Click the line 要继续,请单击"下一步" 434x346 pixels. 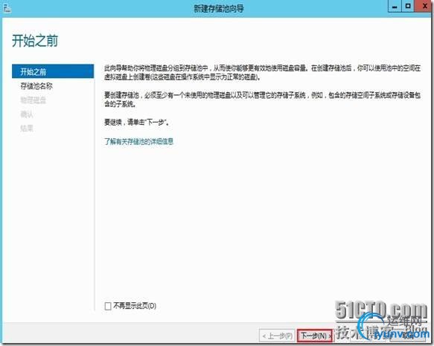pyautogui.click(x=137, y=122)
